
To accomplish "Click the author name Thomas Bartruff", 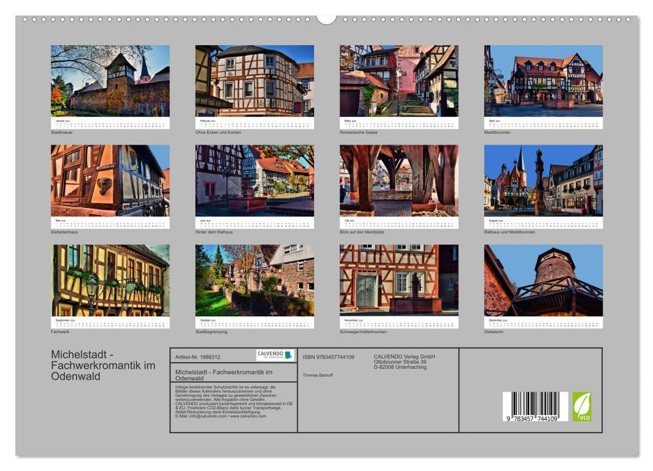I will click(x=317, y=375).
